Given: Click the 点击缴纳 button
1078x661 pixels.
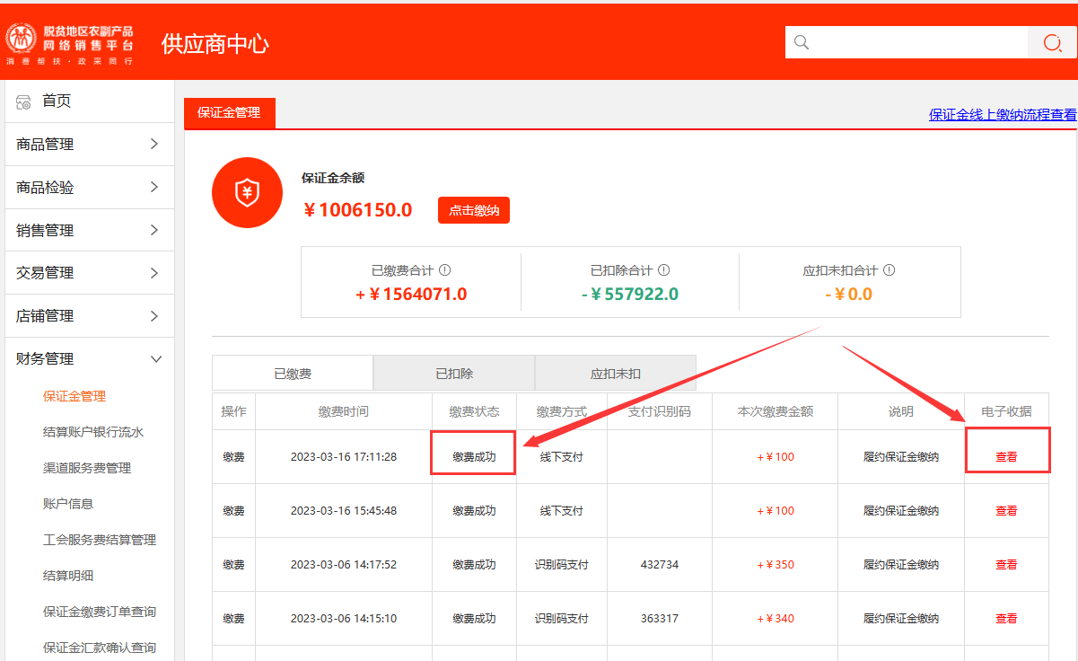Looking at the screenshot, I should click(x=474, y=210).
